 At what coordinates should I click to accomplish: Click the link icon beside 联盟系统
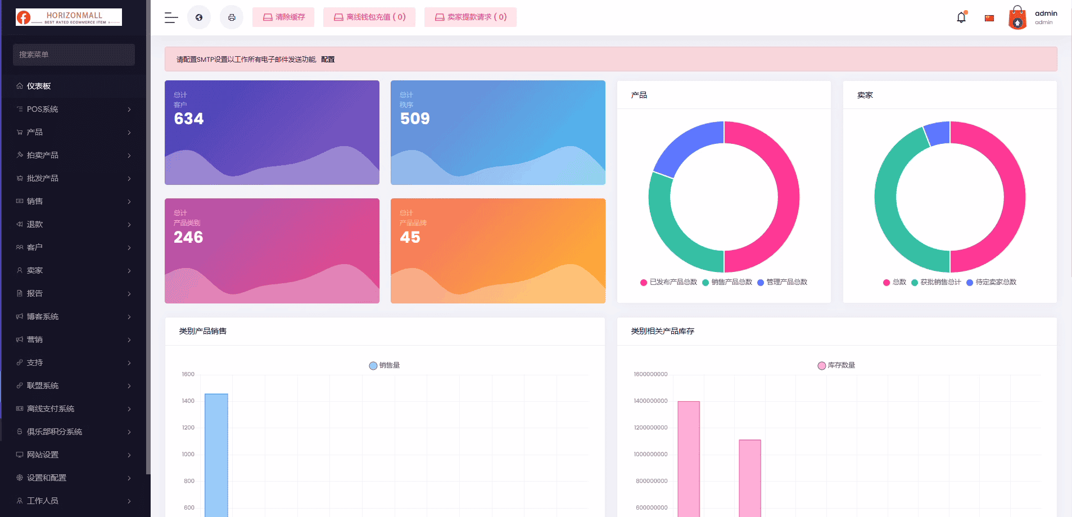(20, 386)
